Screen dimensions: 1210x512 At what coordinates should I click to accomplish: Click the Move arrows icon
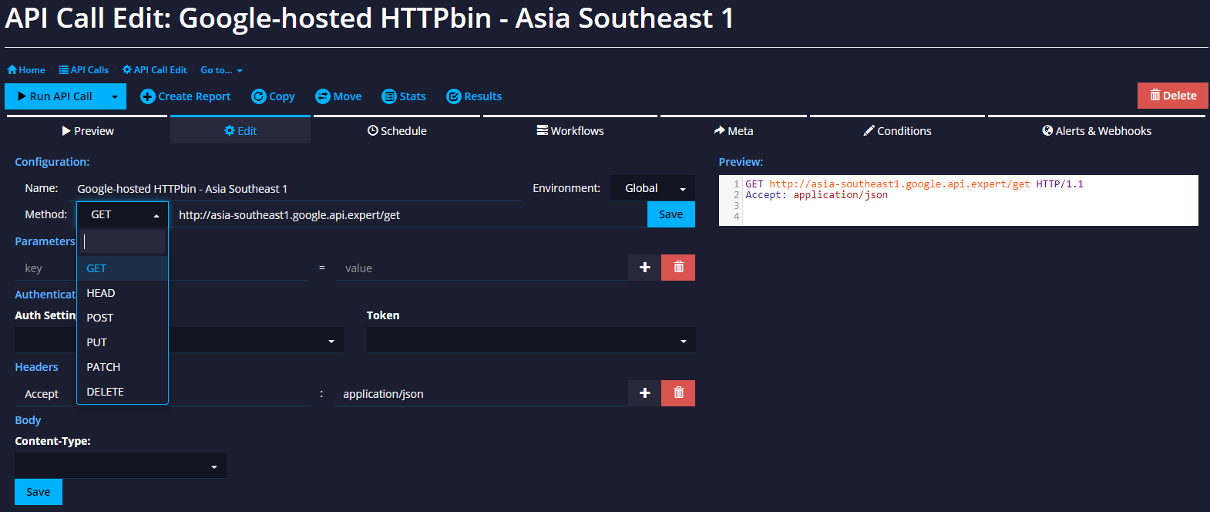323,96
